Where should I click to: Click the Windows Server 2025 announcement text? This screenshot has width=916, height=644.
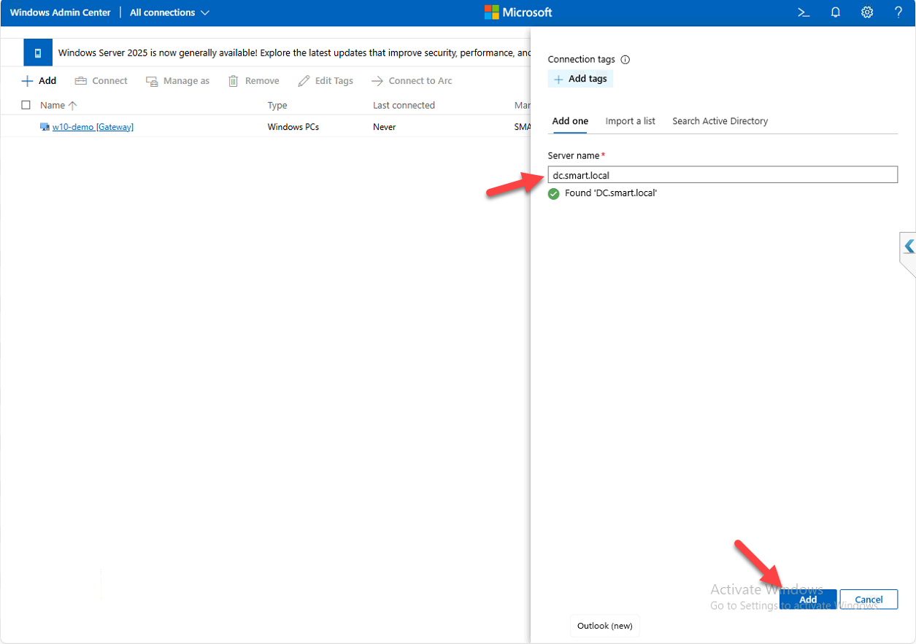[x=294, y=53]
